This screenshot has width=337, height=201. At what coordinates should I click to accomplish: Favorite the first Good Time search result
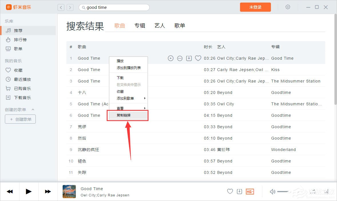click(x=198, y=58)
